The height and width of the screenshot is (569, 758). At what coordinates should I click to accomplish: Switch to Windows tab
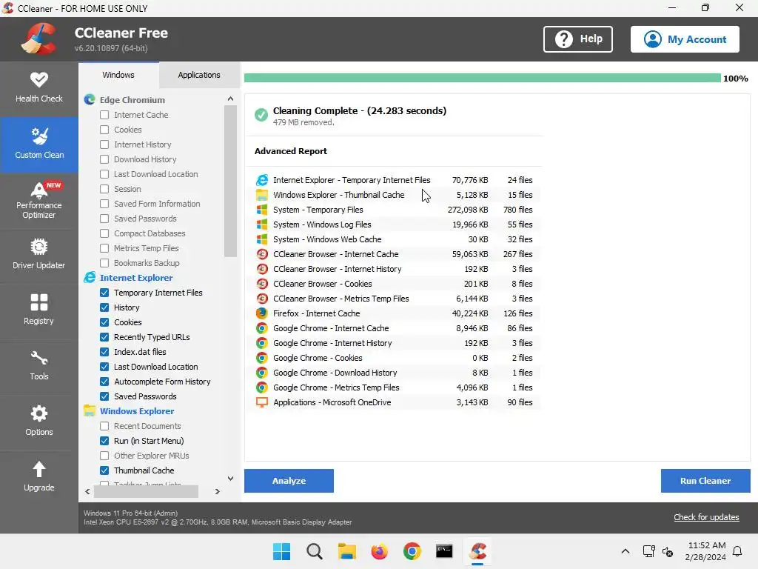pos(118,75)
